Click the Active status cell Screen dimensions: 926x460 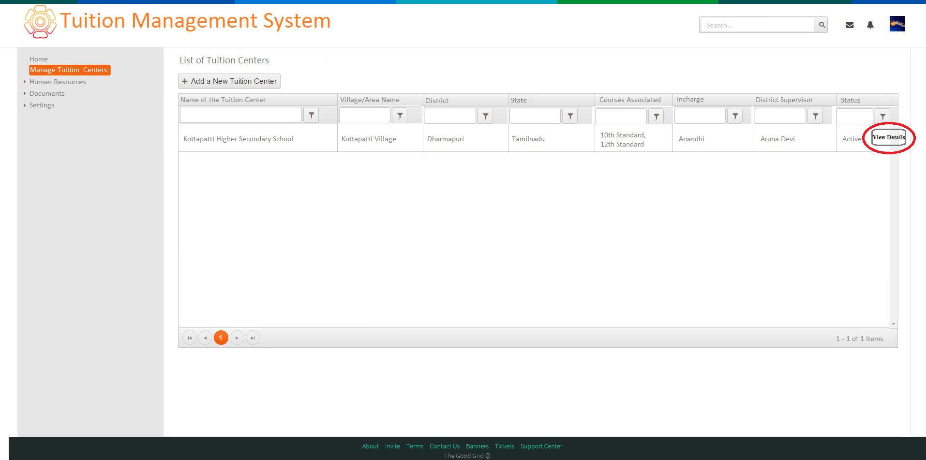pyautogui.click(x=851, y=139)
